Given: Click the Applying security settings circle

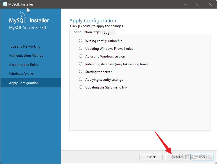Looking at the screenshot, I should [x=81, y=79].
